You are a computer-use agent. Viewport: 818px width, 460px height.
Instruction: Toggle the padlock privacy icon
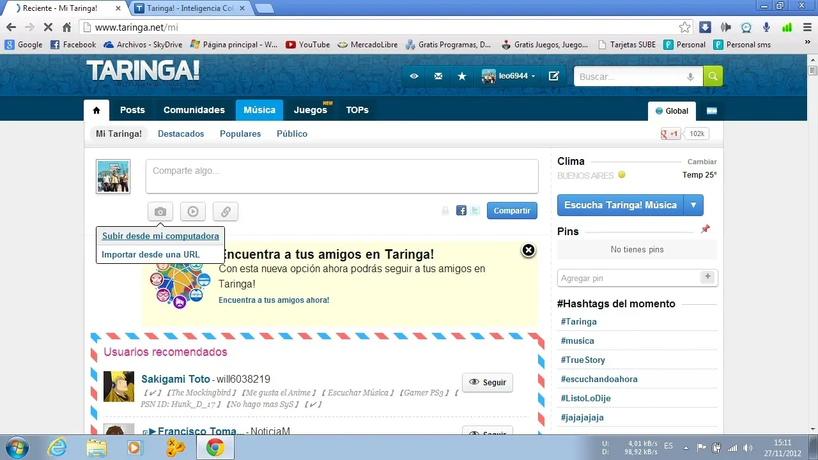[x=445, y=210]
